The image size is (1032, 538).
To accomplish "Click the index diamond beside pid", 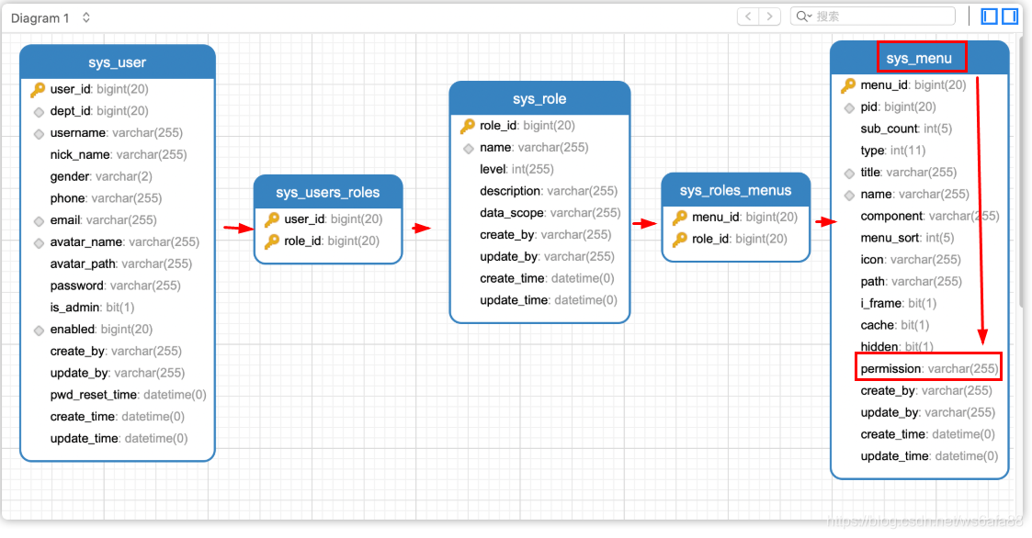I will (x=849, y=107).
